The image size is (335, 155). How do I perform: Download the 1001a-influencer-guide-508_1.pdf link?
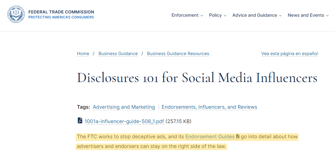pyautogui.click(x=124, y=121)
